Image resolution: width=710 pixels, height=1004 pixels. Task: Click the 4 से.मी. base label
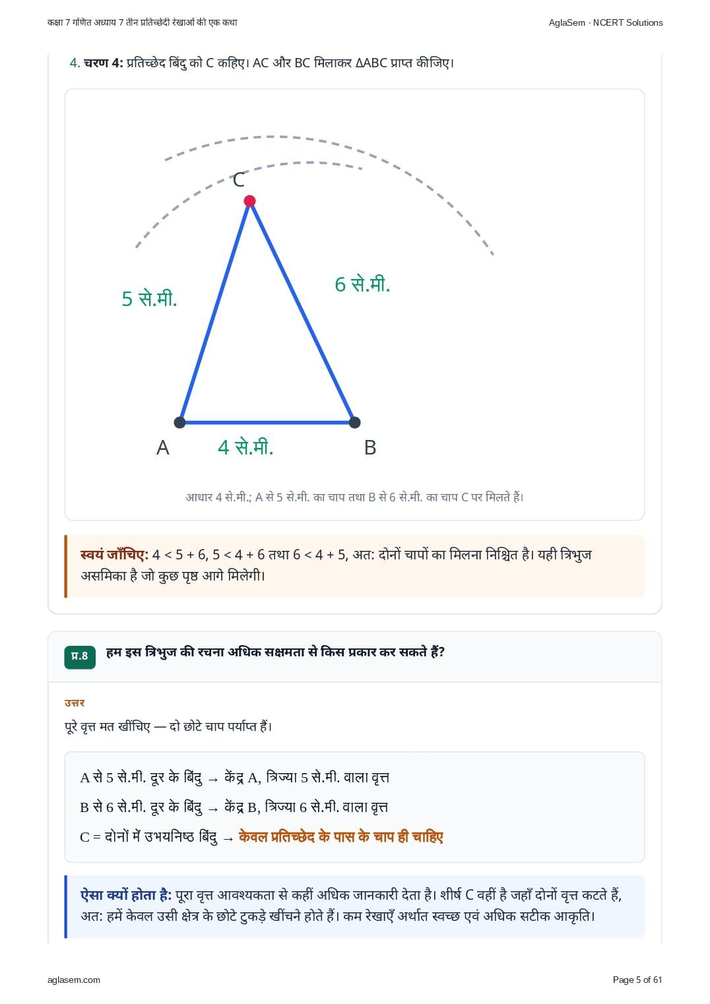click(x=245, y=447)
